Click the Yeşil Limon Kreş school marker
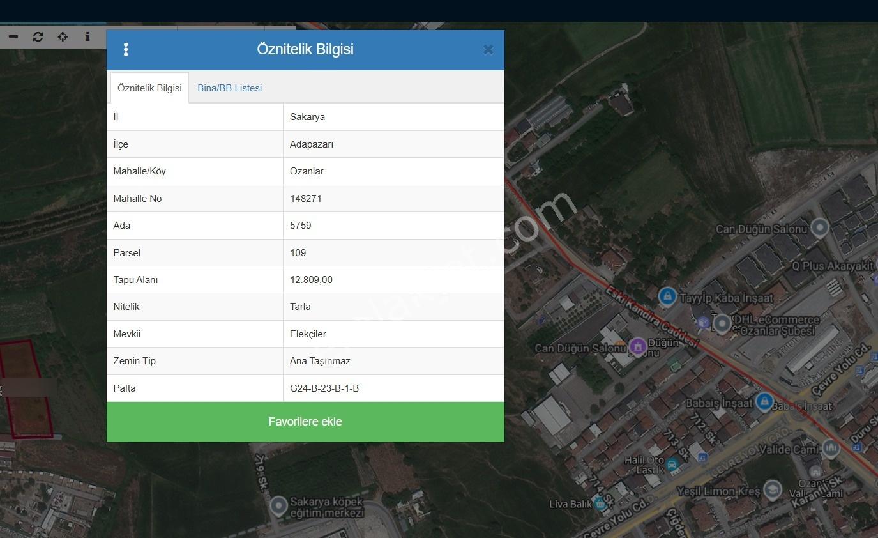This screenshot has width=878, height=538. [x=773, y=490]
